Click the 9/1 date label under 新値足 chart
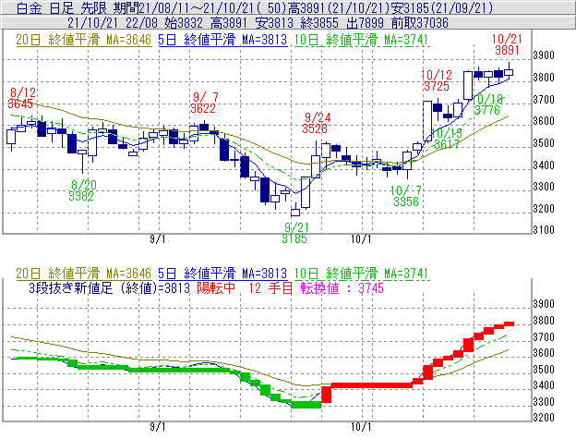The image size is (576, 439). pos(158,427)
